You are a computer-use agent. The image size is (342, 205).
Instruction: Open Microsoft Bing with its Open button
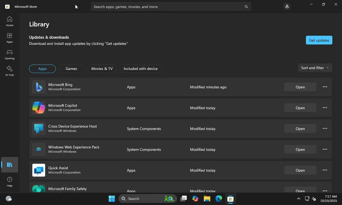tap(300, 87)
